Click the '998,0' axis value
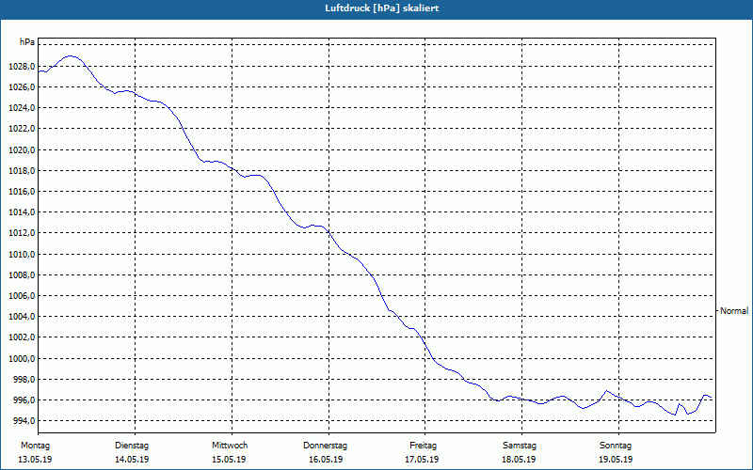 24,380
